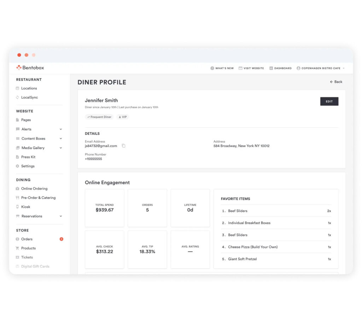362x322 pixels.
Task: Expand the Alerts section chevron
Action: pos(60,129)
